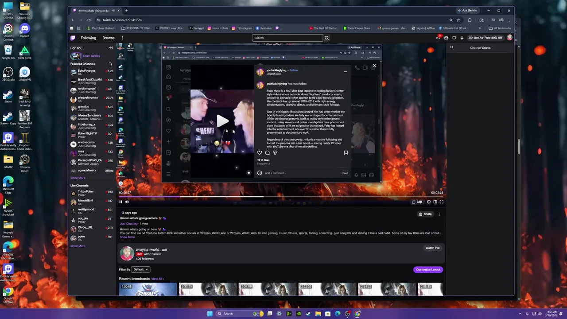Open the All Bookmarks folder
Screen dimensions: 567x319
pos(501,28)
